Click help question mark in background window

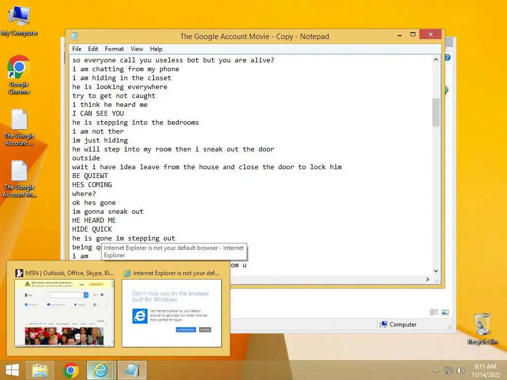tap(448, 57)
